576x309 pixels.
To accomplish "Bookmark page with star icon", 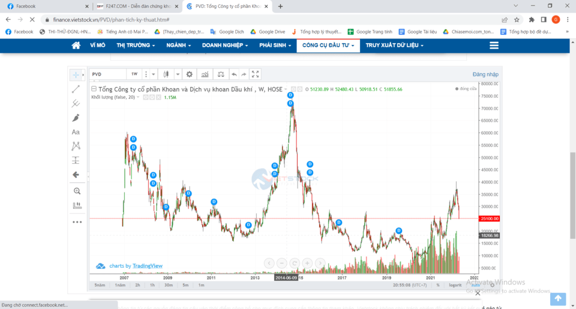I will (517, 19).
